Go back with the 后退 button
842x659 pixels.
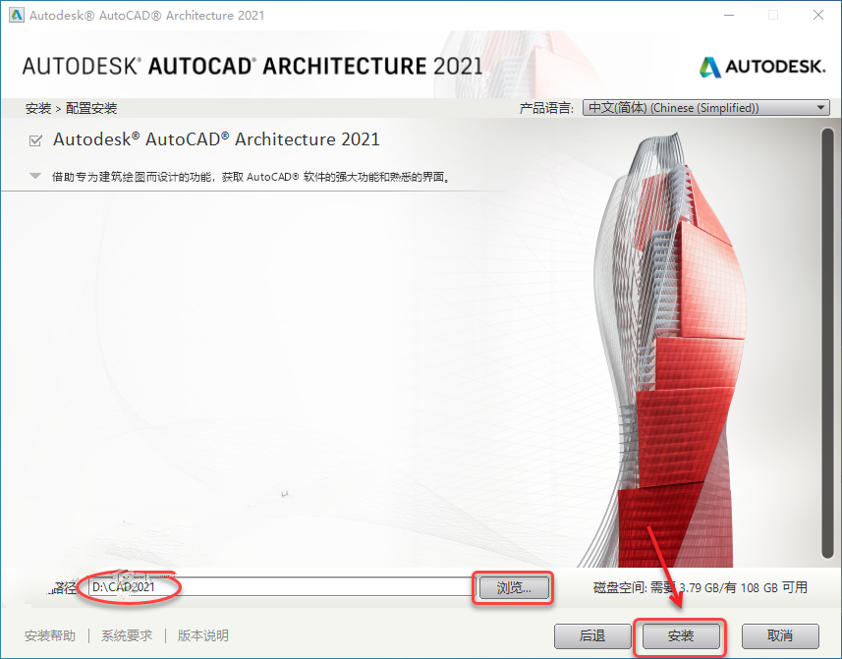coord(592,636)
